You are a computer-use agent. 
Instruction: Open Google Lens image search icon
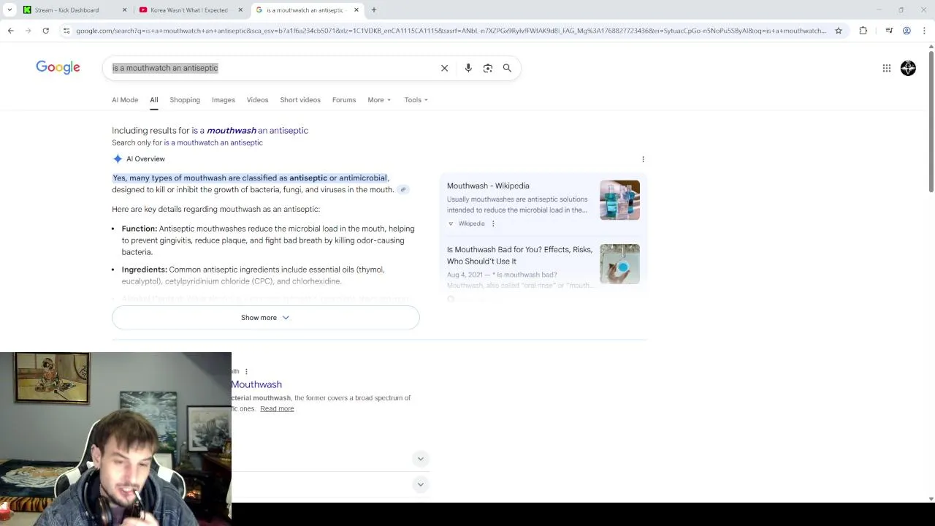pyautogui.click(x=488, y=68)
